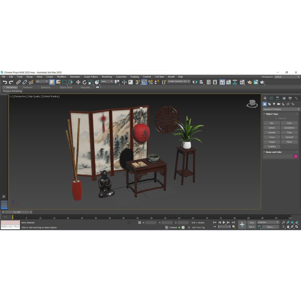Toggle Window/Crossing selection mode
The height and width of the screenshot is (301, 301).
(x=71, y=82)
